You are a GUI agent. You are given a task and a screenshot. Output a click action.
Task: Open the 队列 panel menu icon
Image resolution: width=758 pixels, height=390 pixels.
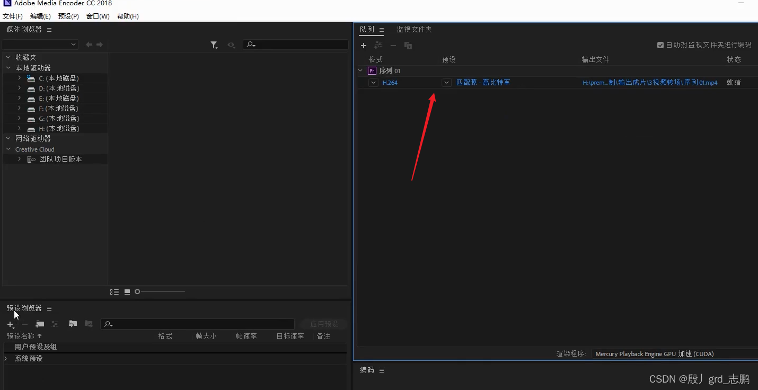[x=381, y=30]
